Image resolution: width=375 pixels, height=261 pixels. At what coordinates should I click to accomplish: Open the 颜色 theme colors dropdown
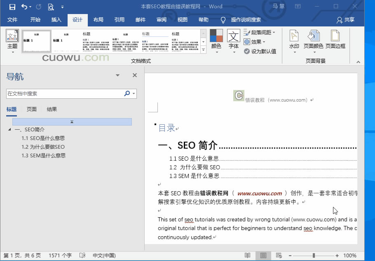tap(216, 41)
